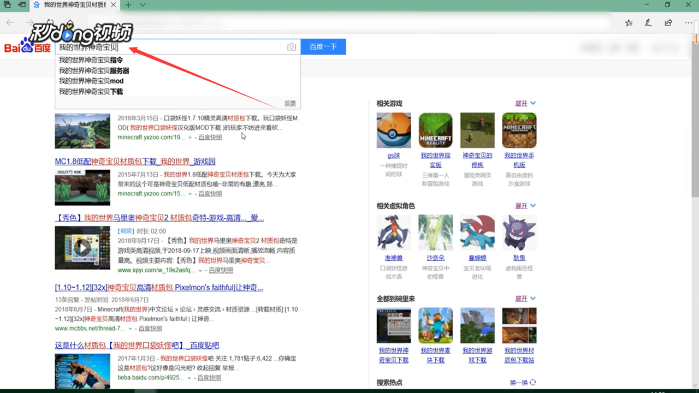This screenshot has width=699, height=393.
Task: Open the 神奇宝贝的修炼 link text
Action: coord(477,160)
